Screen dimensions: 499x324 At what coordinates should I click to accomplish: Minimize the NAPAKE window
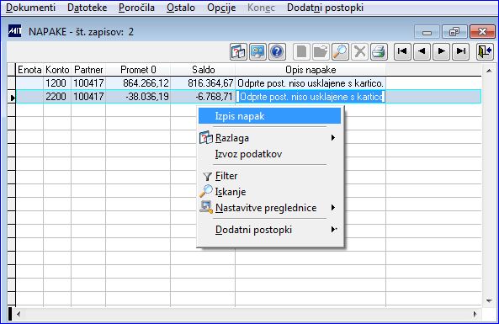click(427, 32)
